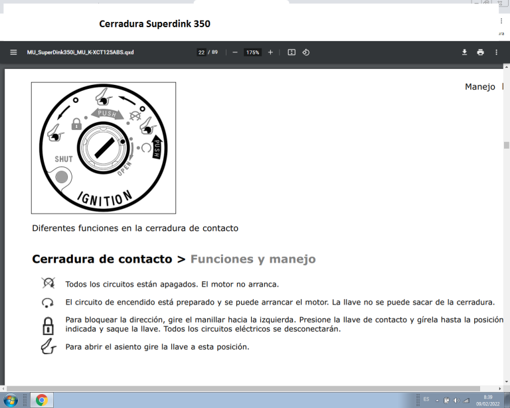Click the ES language indicator
510x408 pixels.
(426, 399)
